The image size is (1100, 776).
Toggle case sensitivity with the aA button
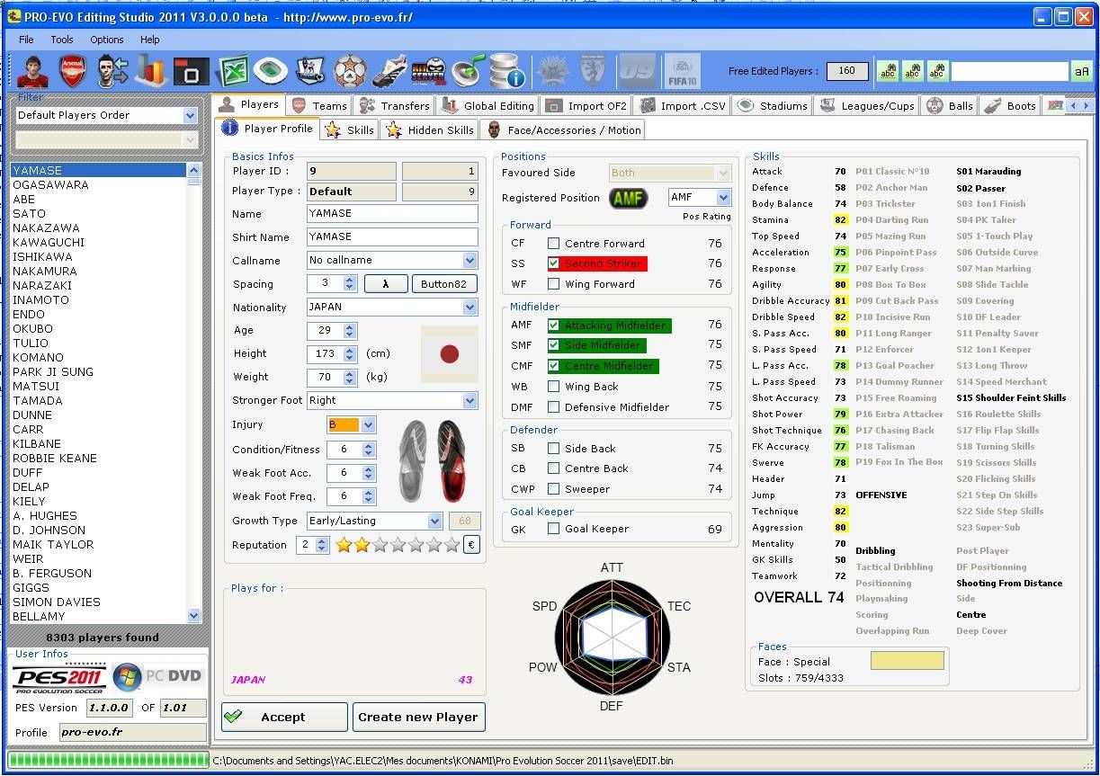tap(1080, 71)
